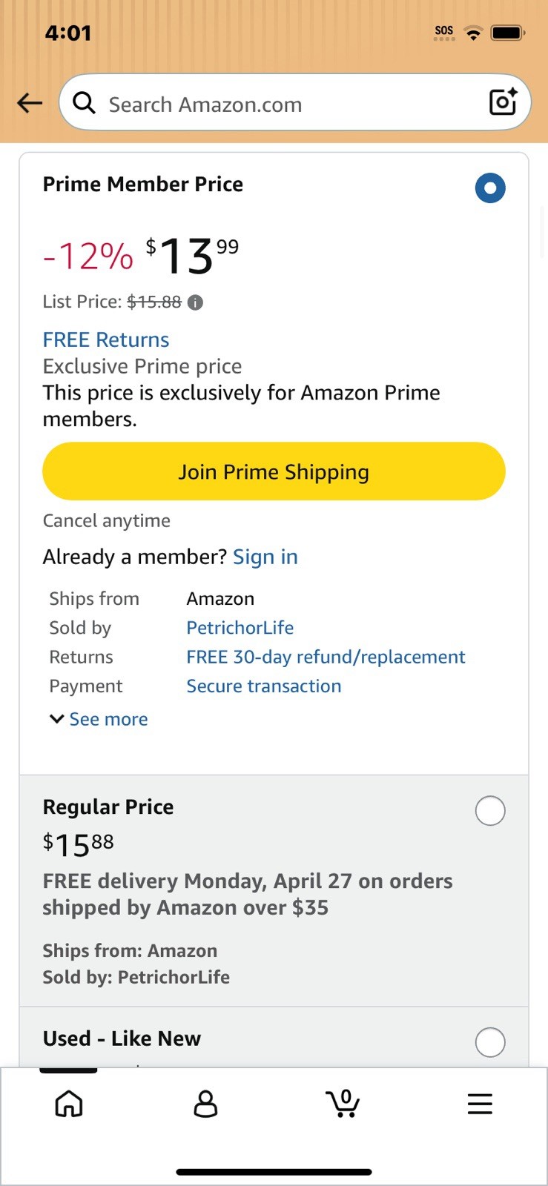The image size is (548, 1186).
Task: Open the shopping cart icon
Action: coord(343,1104)
